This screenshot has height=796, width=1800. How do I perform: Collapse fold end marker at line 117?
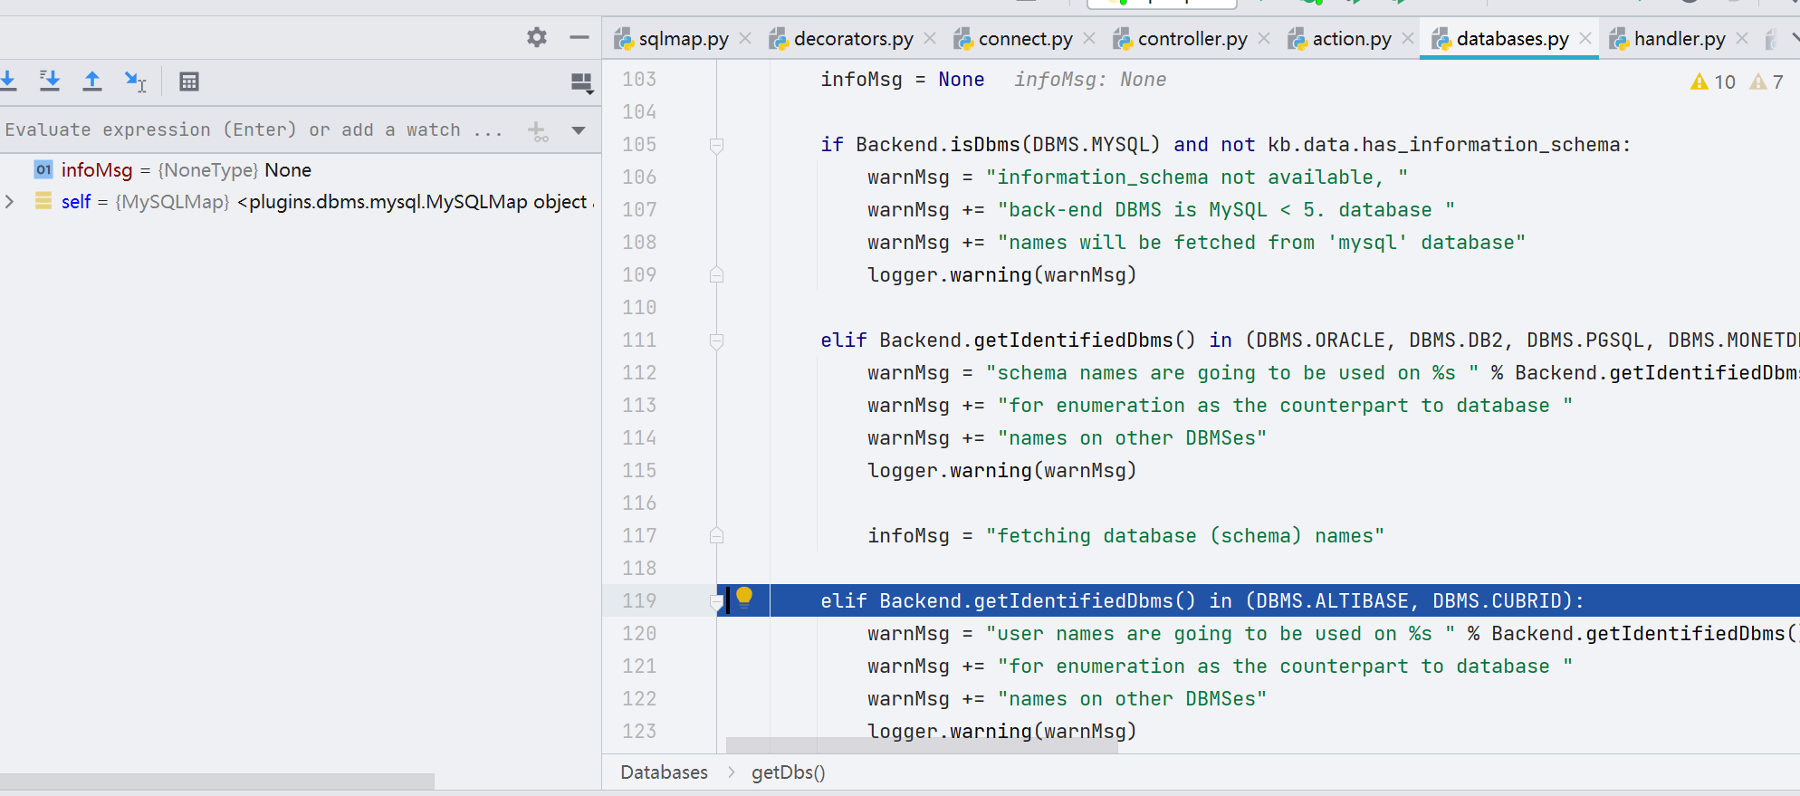[x=716, y=535]
